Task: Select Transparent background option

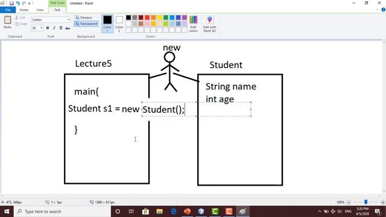Action: [x=86, y=24]
